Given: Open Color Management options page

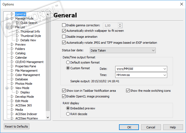Looking at the screenshot, I should click(x=28, y=75).
